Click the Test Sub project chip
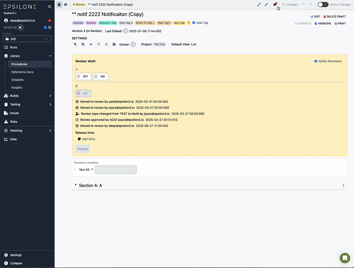 click(160, 44)
